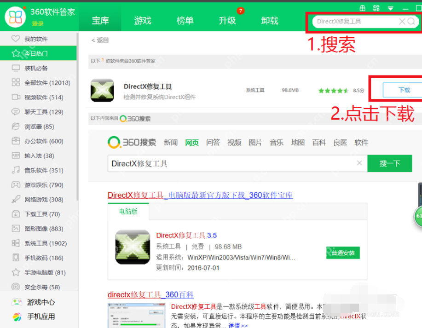Click the DirectX修复工具 3.5 link
This screenshot has width=422, height=328.
click(186, 236)
